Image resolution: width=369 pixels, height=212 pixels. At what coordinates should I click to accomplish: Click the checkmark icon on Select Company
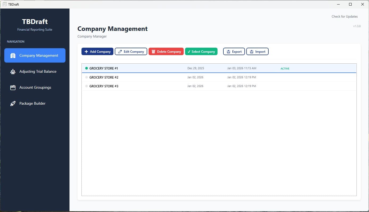point(189,52)
